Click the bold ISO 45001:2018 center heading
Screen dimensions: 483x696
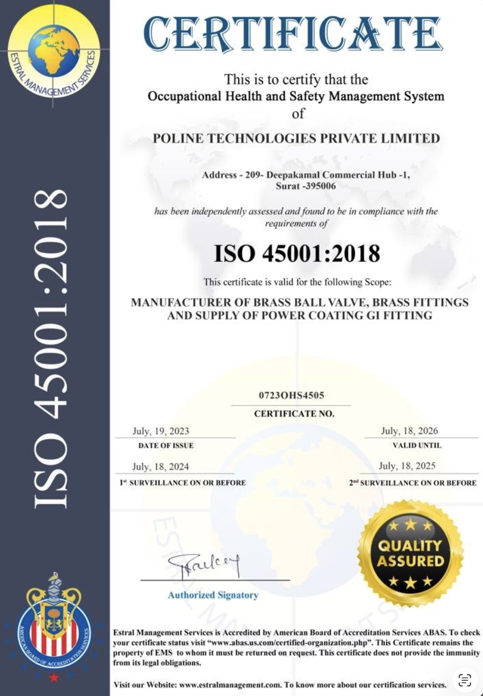pos(296,253)
